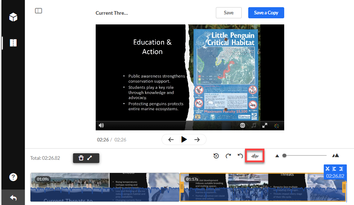Enter fullscreen mode in the player
This screenshot has width=354, height=205.
pyautogui.click(x=265, y=126)
